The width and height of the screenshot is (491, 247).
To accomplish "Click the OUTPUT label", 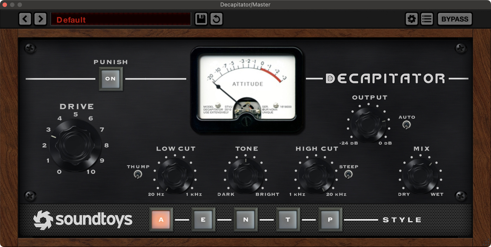I will click(x=370, y=97).
